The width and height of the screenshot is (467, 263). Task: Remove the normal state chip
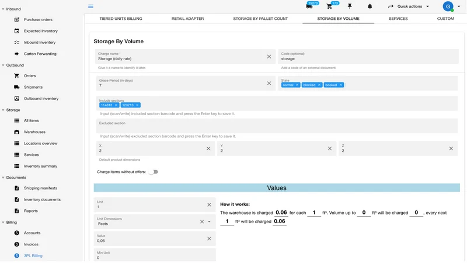pos(297,85)
